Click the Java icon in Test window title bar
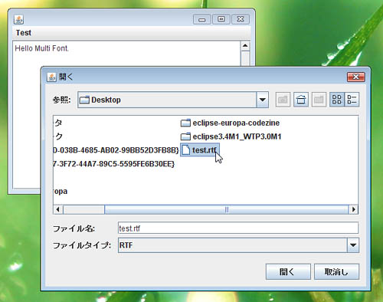The image size is (383, 302). [x=18, y=19]
